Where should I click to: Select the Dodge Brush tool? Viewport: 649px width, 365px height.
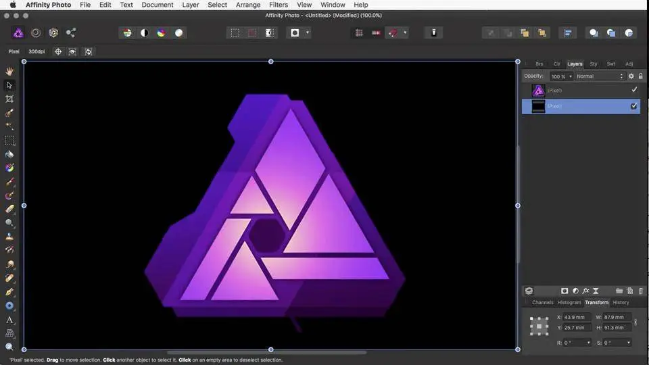(x=9, y=222)
